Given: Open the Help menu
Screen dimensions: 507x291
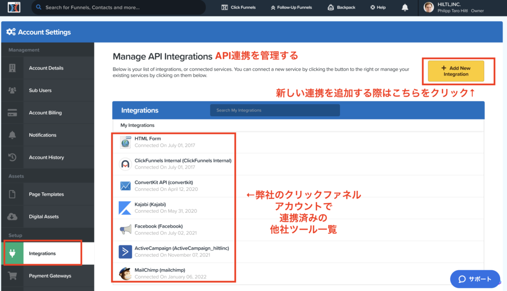Looking at the screenshot, I should (x=378, y=7).
